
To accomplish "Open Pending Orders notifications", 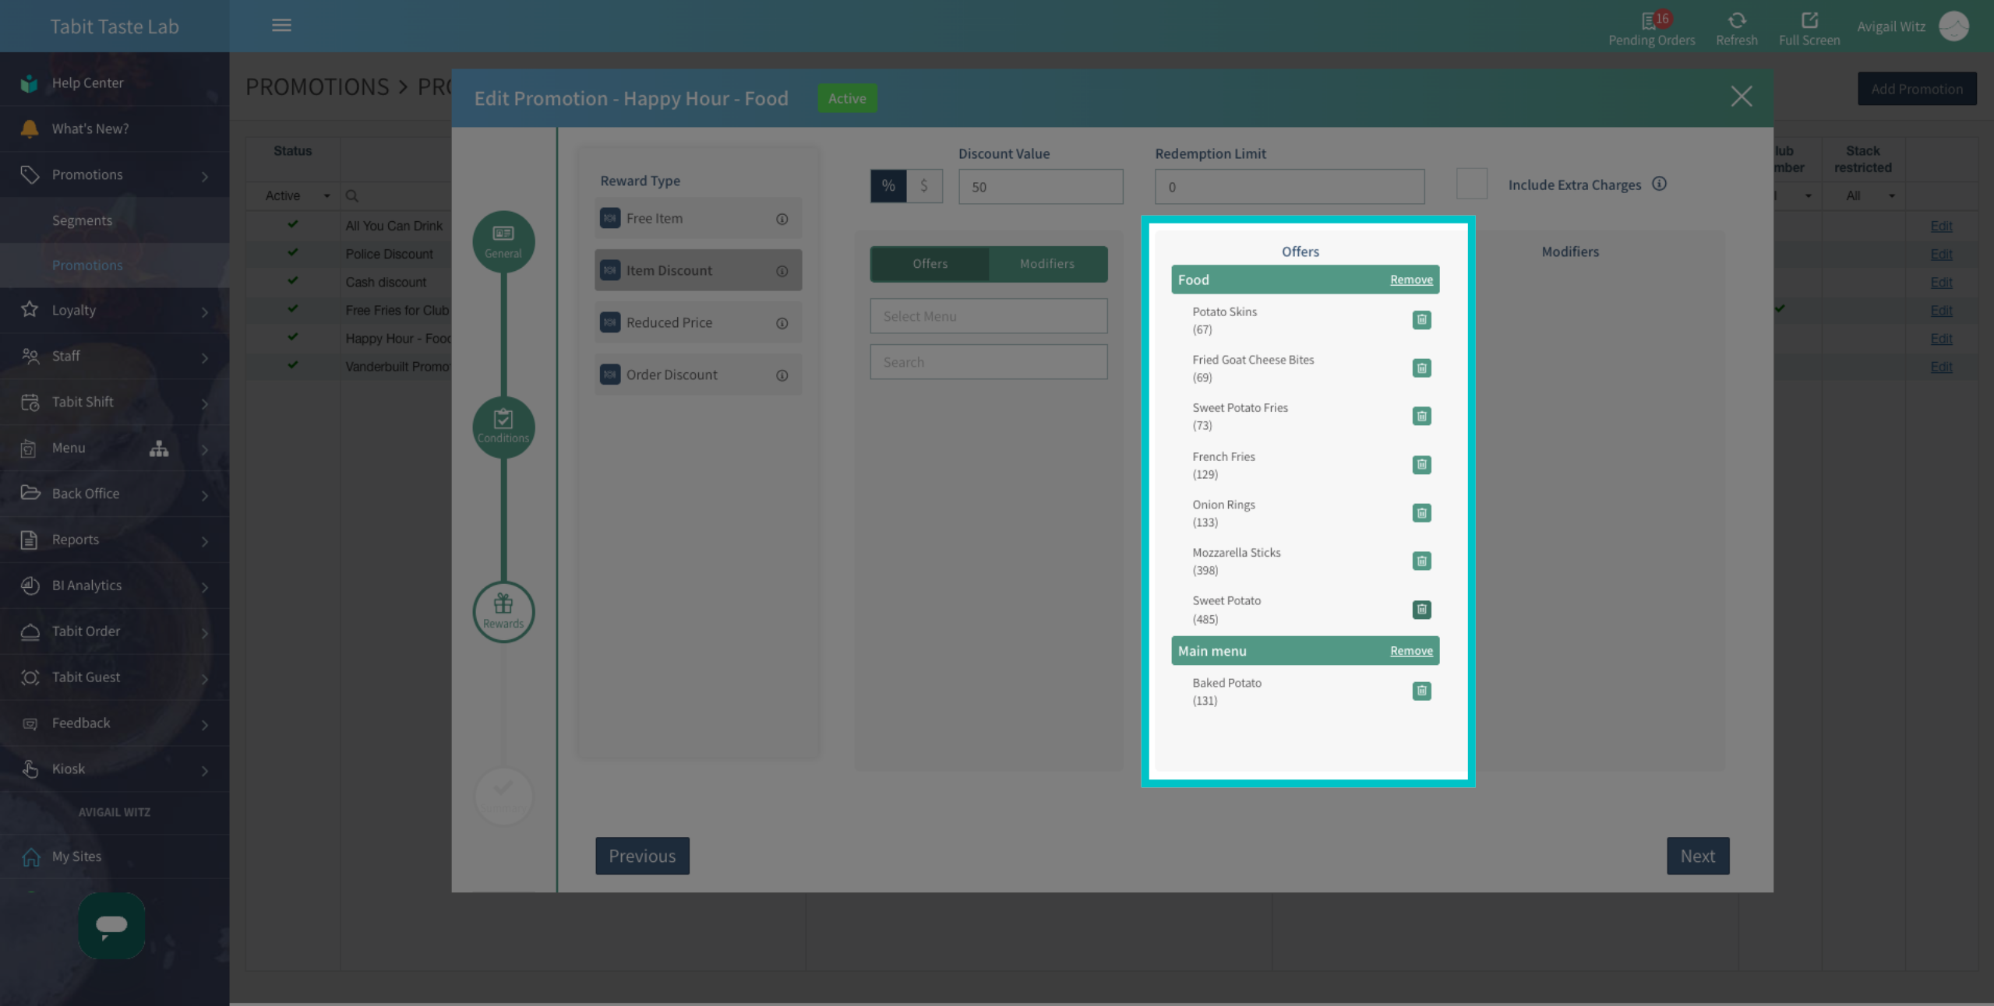I will pos(1651,28).
